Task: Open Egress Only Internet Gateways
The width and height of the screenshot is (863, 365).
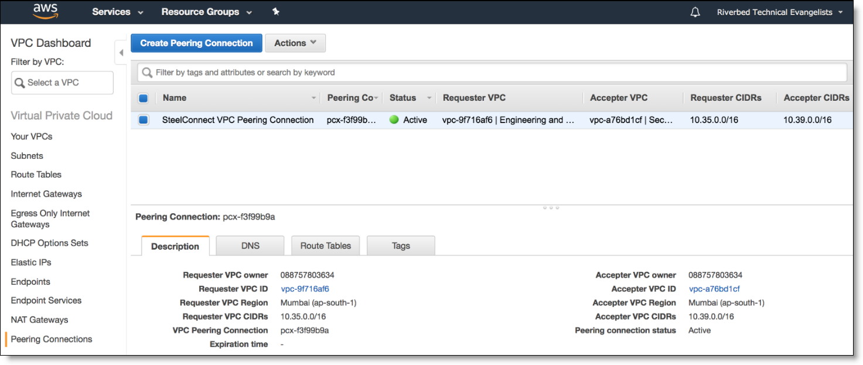Action: click(50, 219)
